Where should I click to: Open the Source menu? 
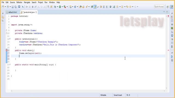12,2
